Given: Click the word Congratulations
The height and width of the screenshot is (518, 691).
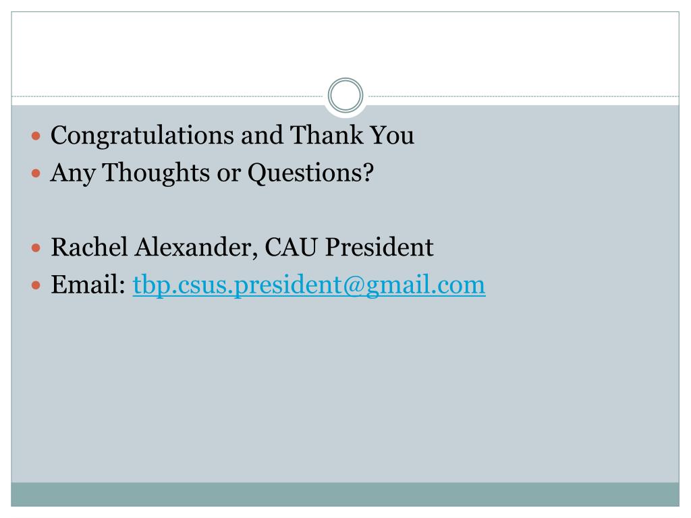Looking at the screenshot, I should pos(142,136).
